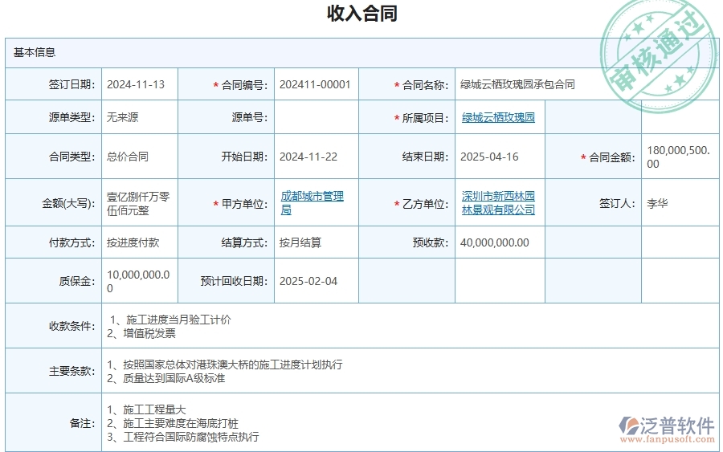Click the 开始日期 label

(x=244, y=157)
